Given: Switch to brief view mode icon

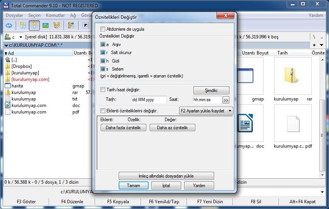Looking at the screenshot, I should [23, 25].
